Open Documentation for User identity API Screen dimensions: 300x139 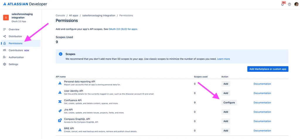click(x=262, y=93)
